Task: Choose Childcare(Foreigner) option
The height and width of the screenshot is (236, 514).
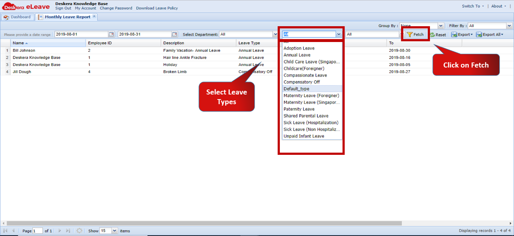Action: pos(312,68)
